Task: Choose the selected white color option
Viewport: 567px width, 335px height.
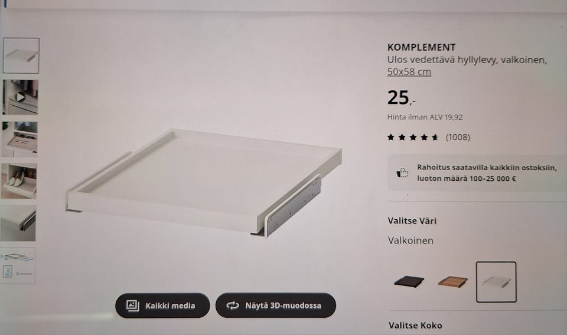Action: [496, 282]
